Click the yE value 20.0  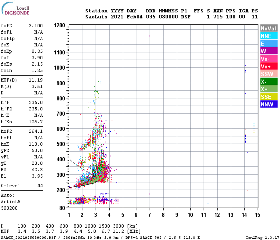coord(37,163)
